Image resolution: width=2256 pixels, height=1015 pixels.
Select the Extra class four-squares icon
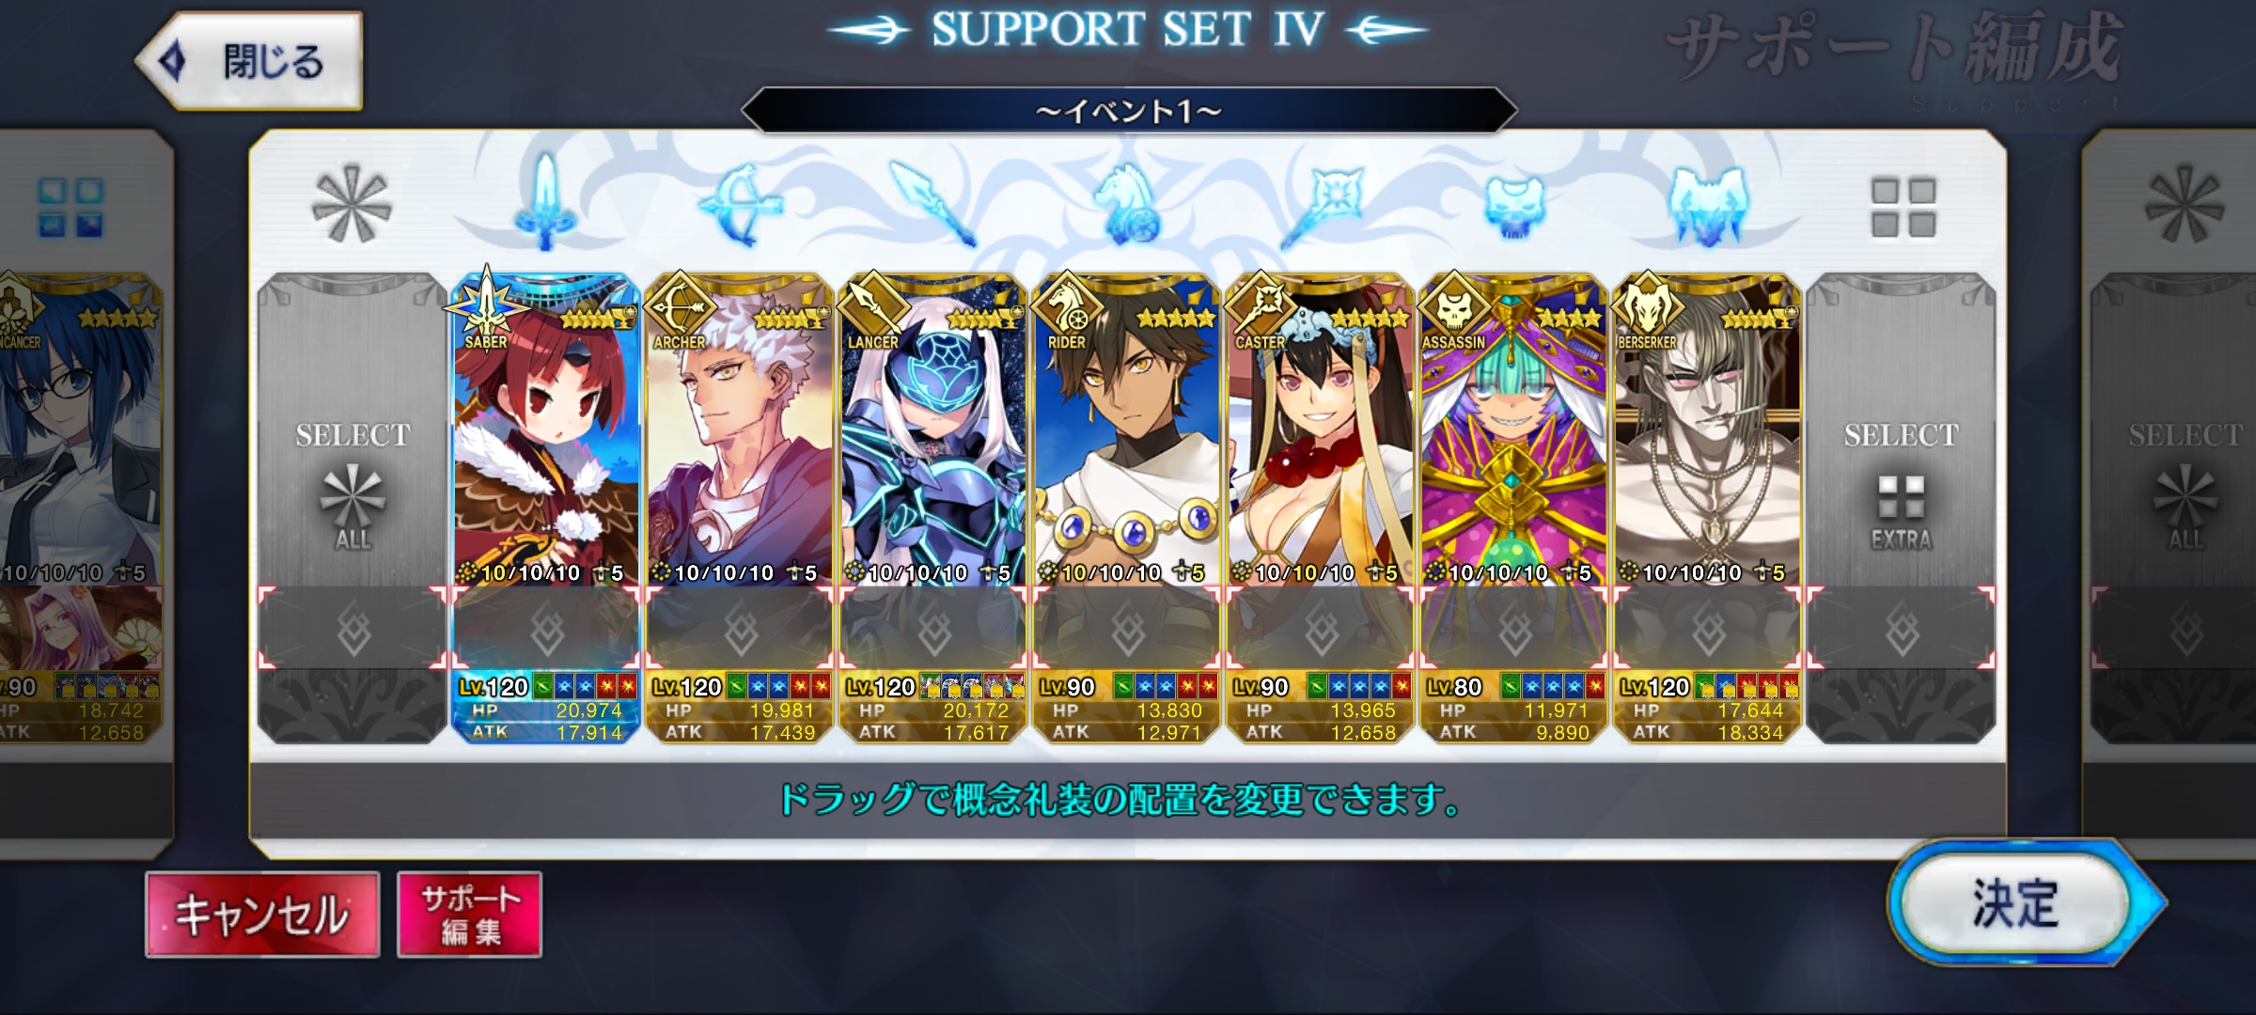tap(1903, 207)
